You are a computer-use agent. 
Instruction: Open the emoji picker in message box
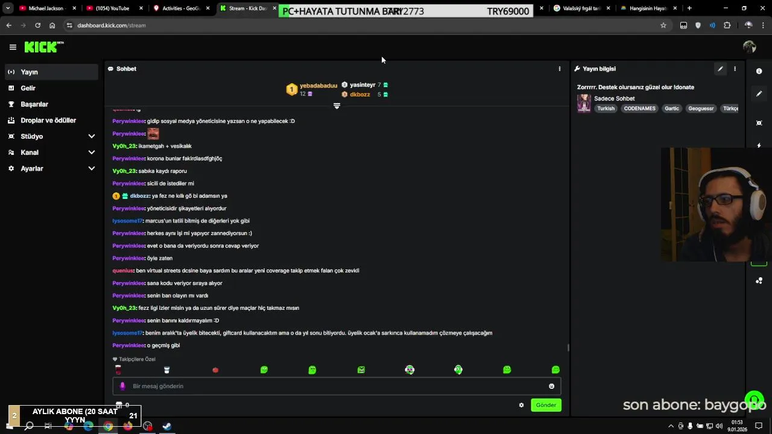point(551,386)
